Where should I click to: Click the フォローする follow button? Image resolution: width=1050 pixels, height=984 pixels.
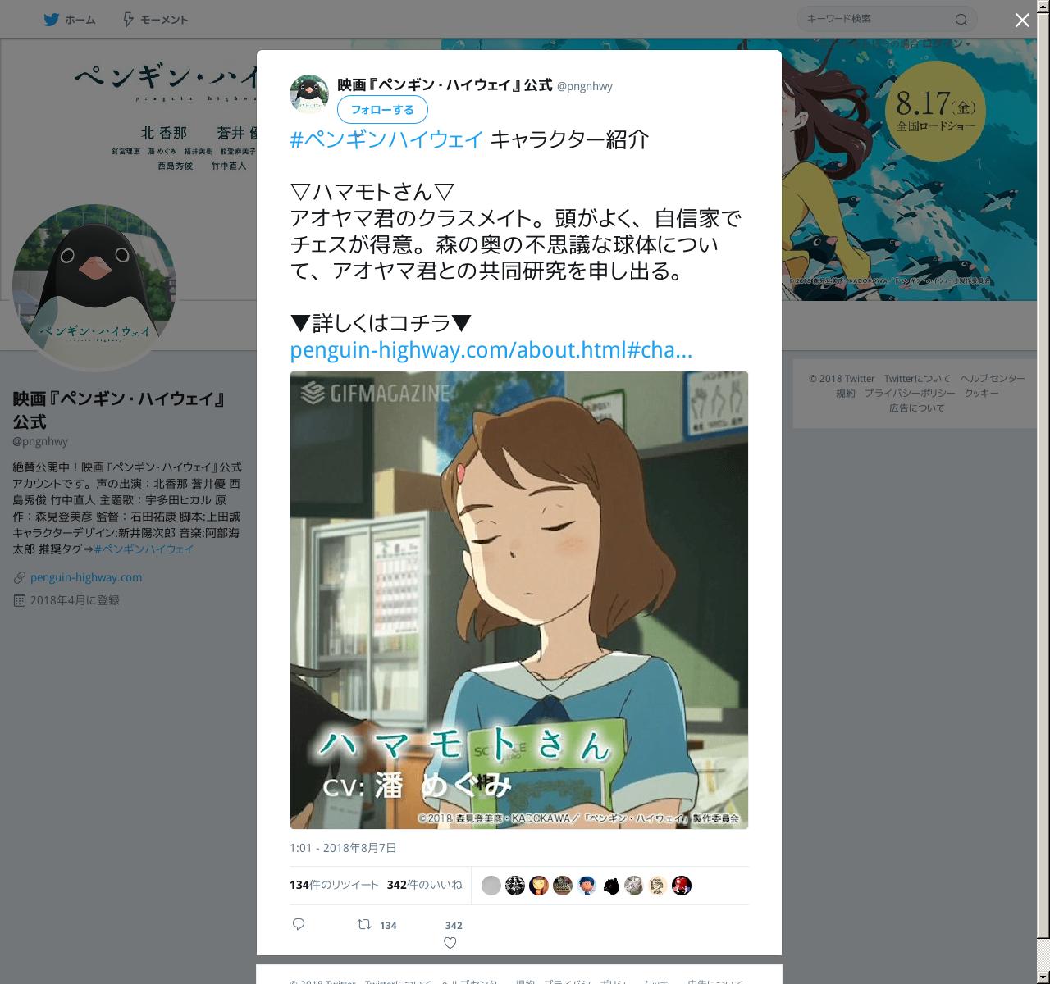click(382, 110)
